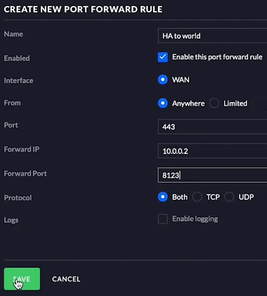Uncheck 'Enable this port forward rule' checkbox

click(163, 57)
